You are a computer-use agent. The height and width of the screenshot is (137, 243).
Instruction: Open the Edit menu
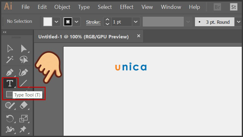pos(42,7)
